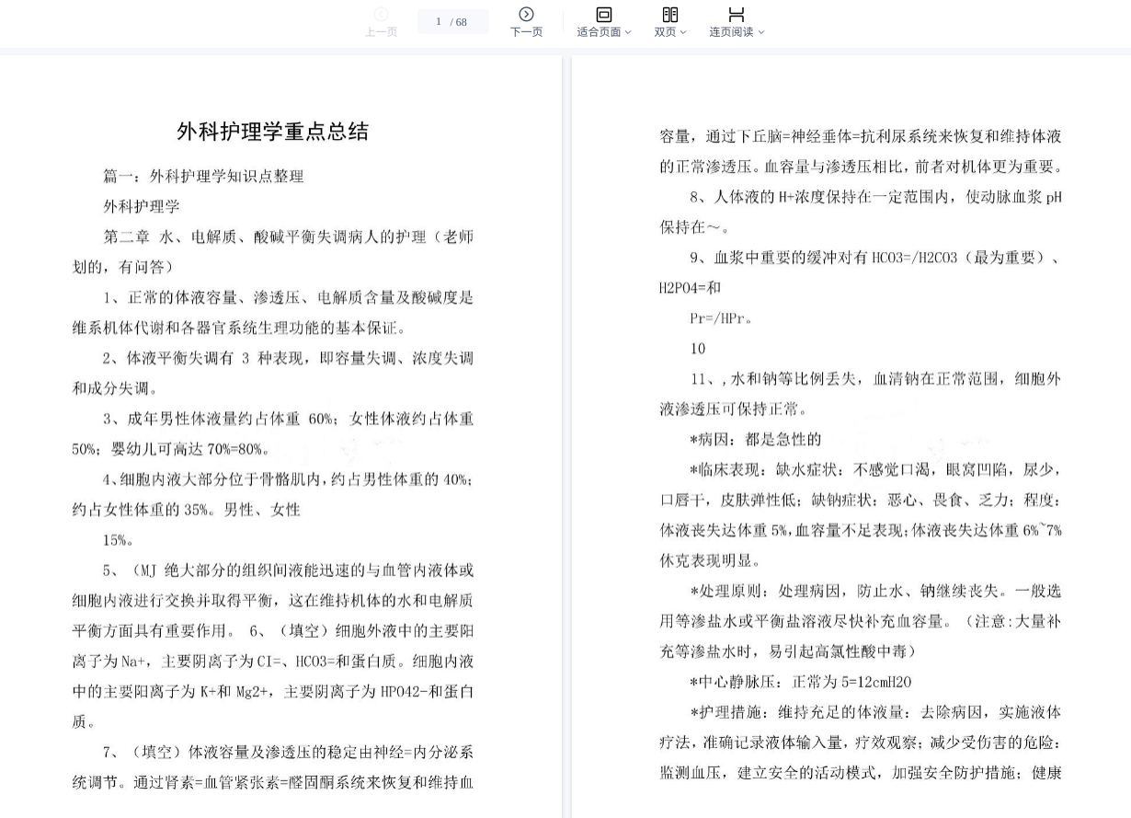The image size is (1131, 818).
Task: Go to next page using the arrow icon
Action: coord(526,14)
